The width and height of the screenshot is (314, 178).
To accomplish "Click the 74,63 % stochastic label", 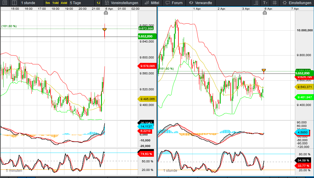I will pyautogui.click(x=146, y=154).
